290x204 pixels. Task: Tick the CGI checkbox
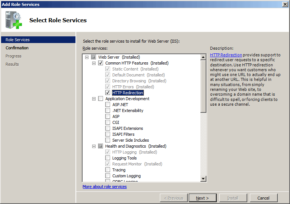click(108, 122)
